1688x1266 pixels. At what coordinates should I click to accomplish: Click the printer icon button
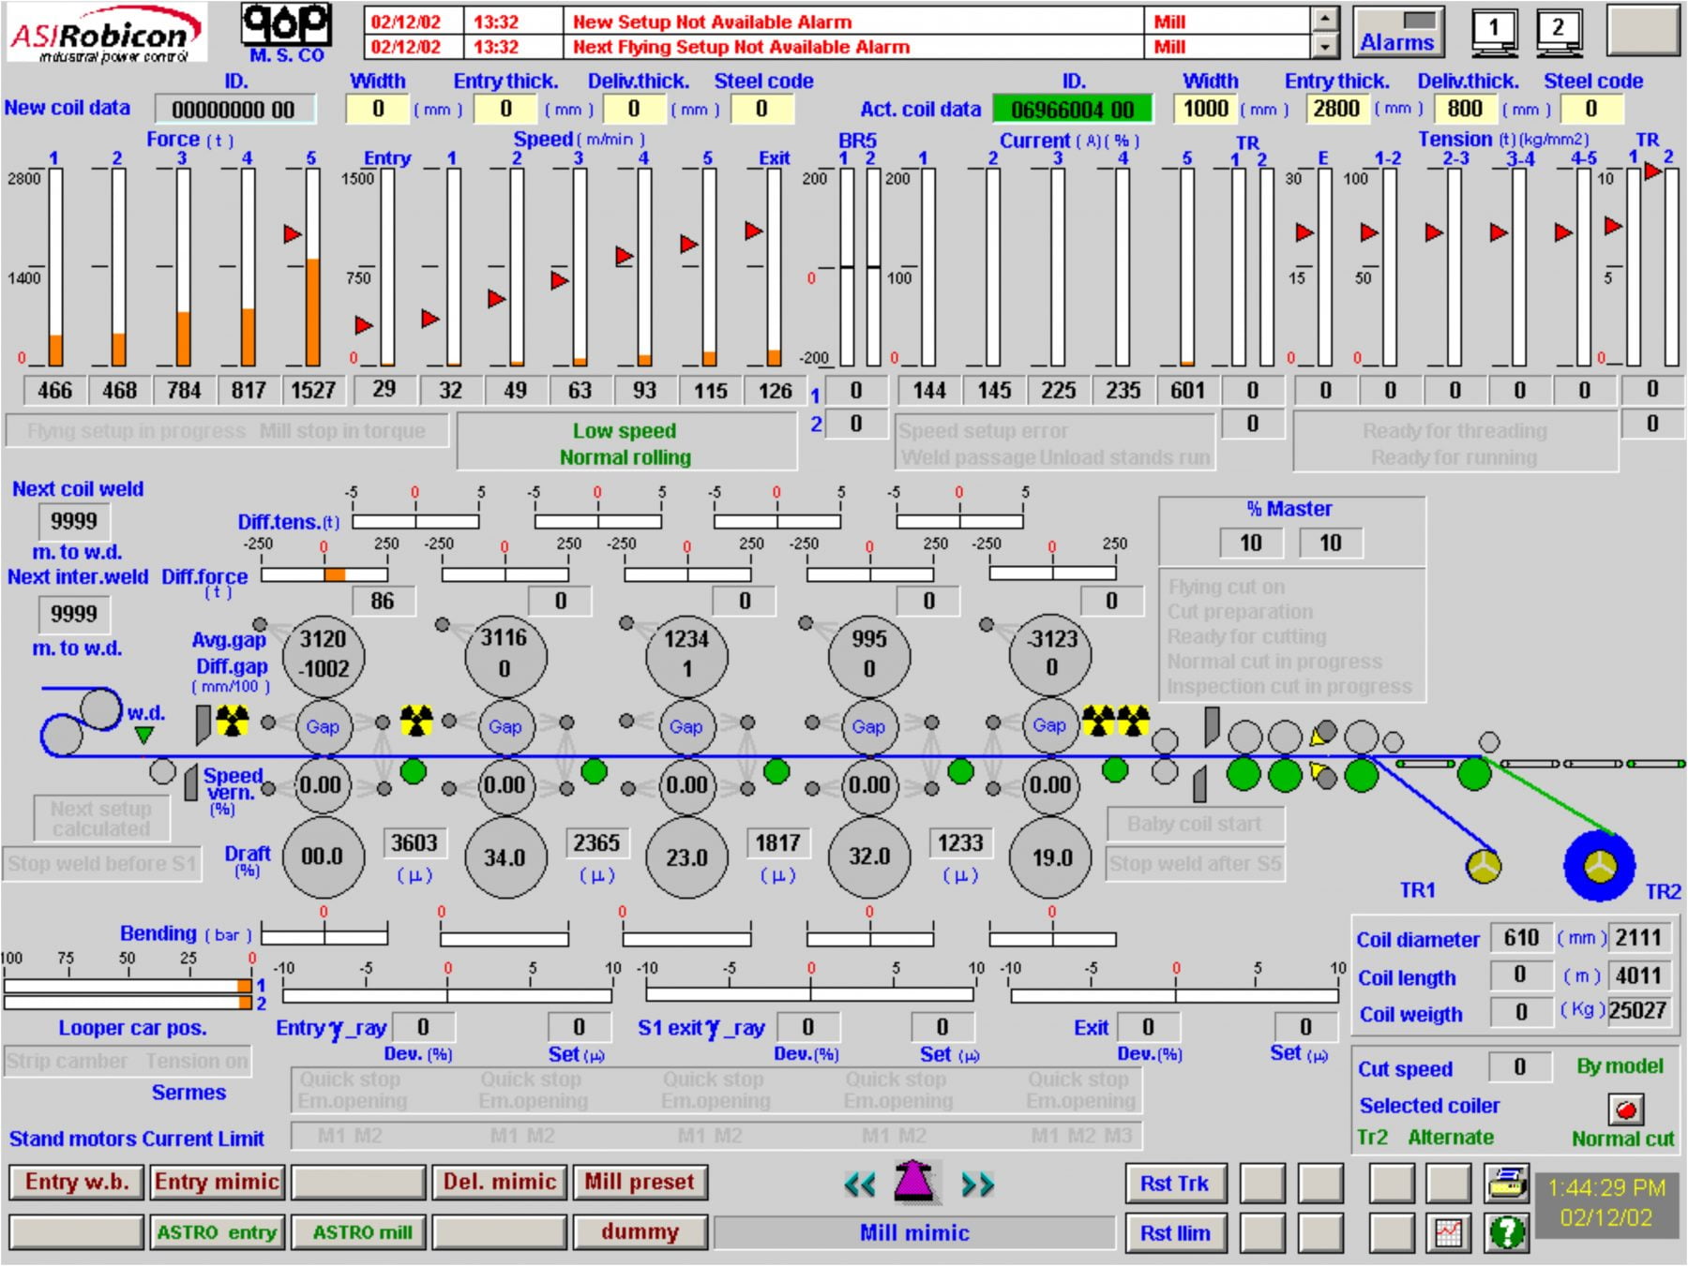[x=1506, y=1184]
